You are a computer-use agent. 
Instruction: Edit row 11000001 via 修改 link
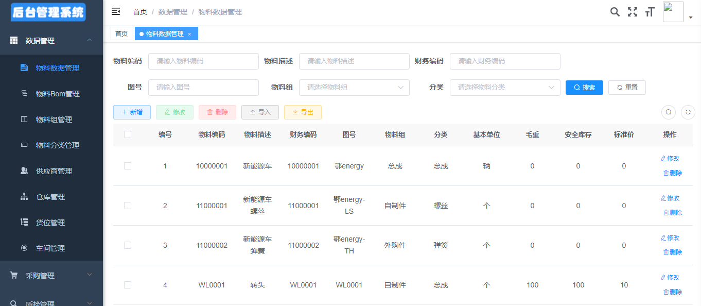(x=670, y=198)
